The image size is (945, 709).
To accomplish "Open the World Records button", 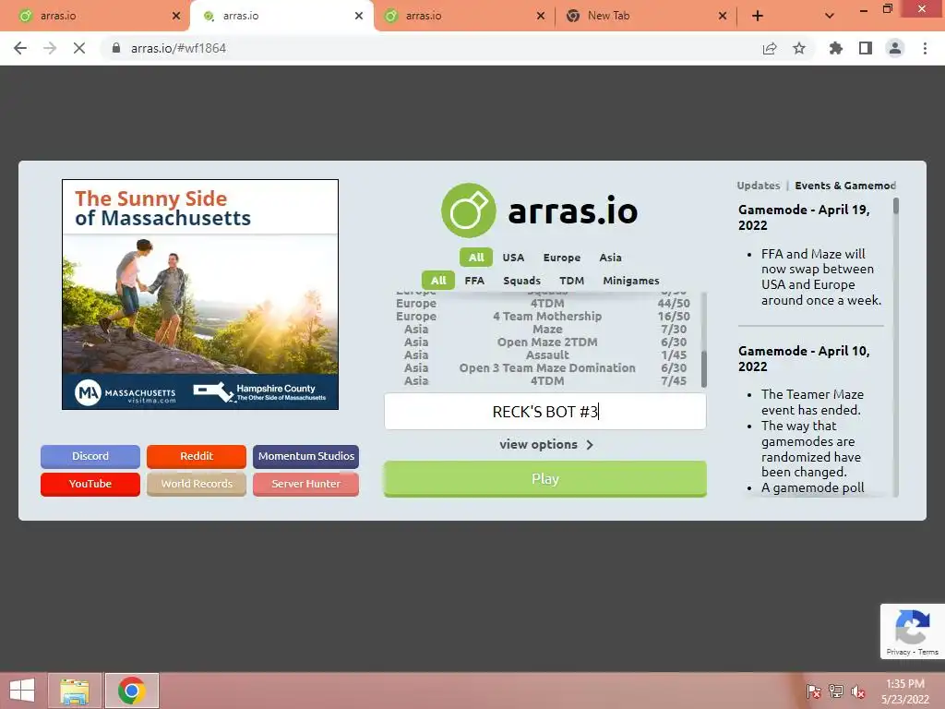I will click(x=197, y=484).
